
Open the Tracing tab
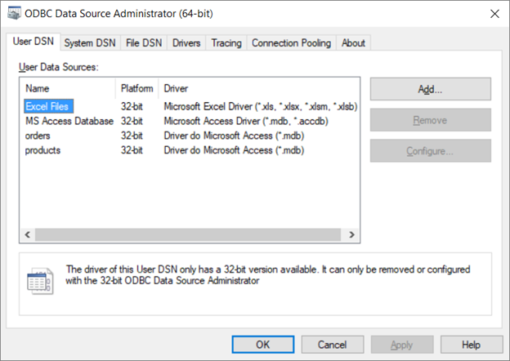click(226, 42)
